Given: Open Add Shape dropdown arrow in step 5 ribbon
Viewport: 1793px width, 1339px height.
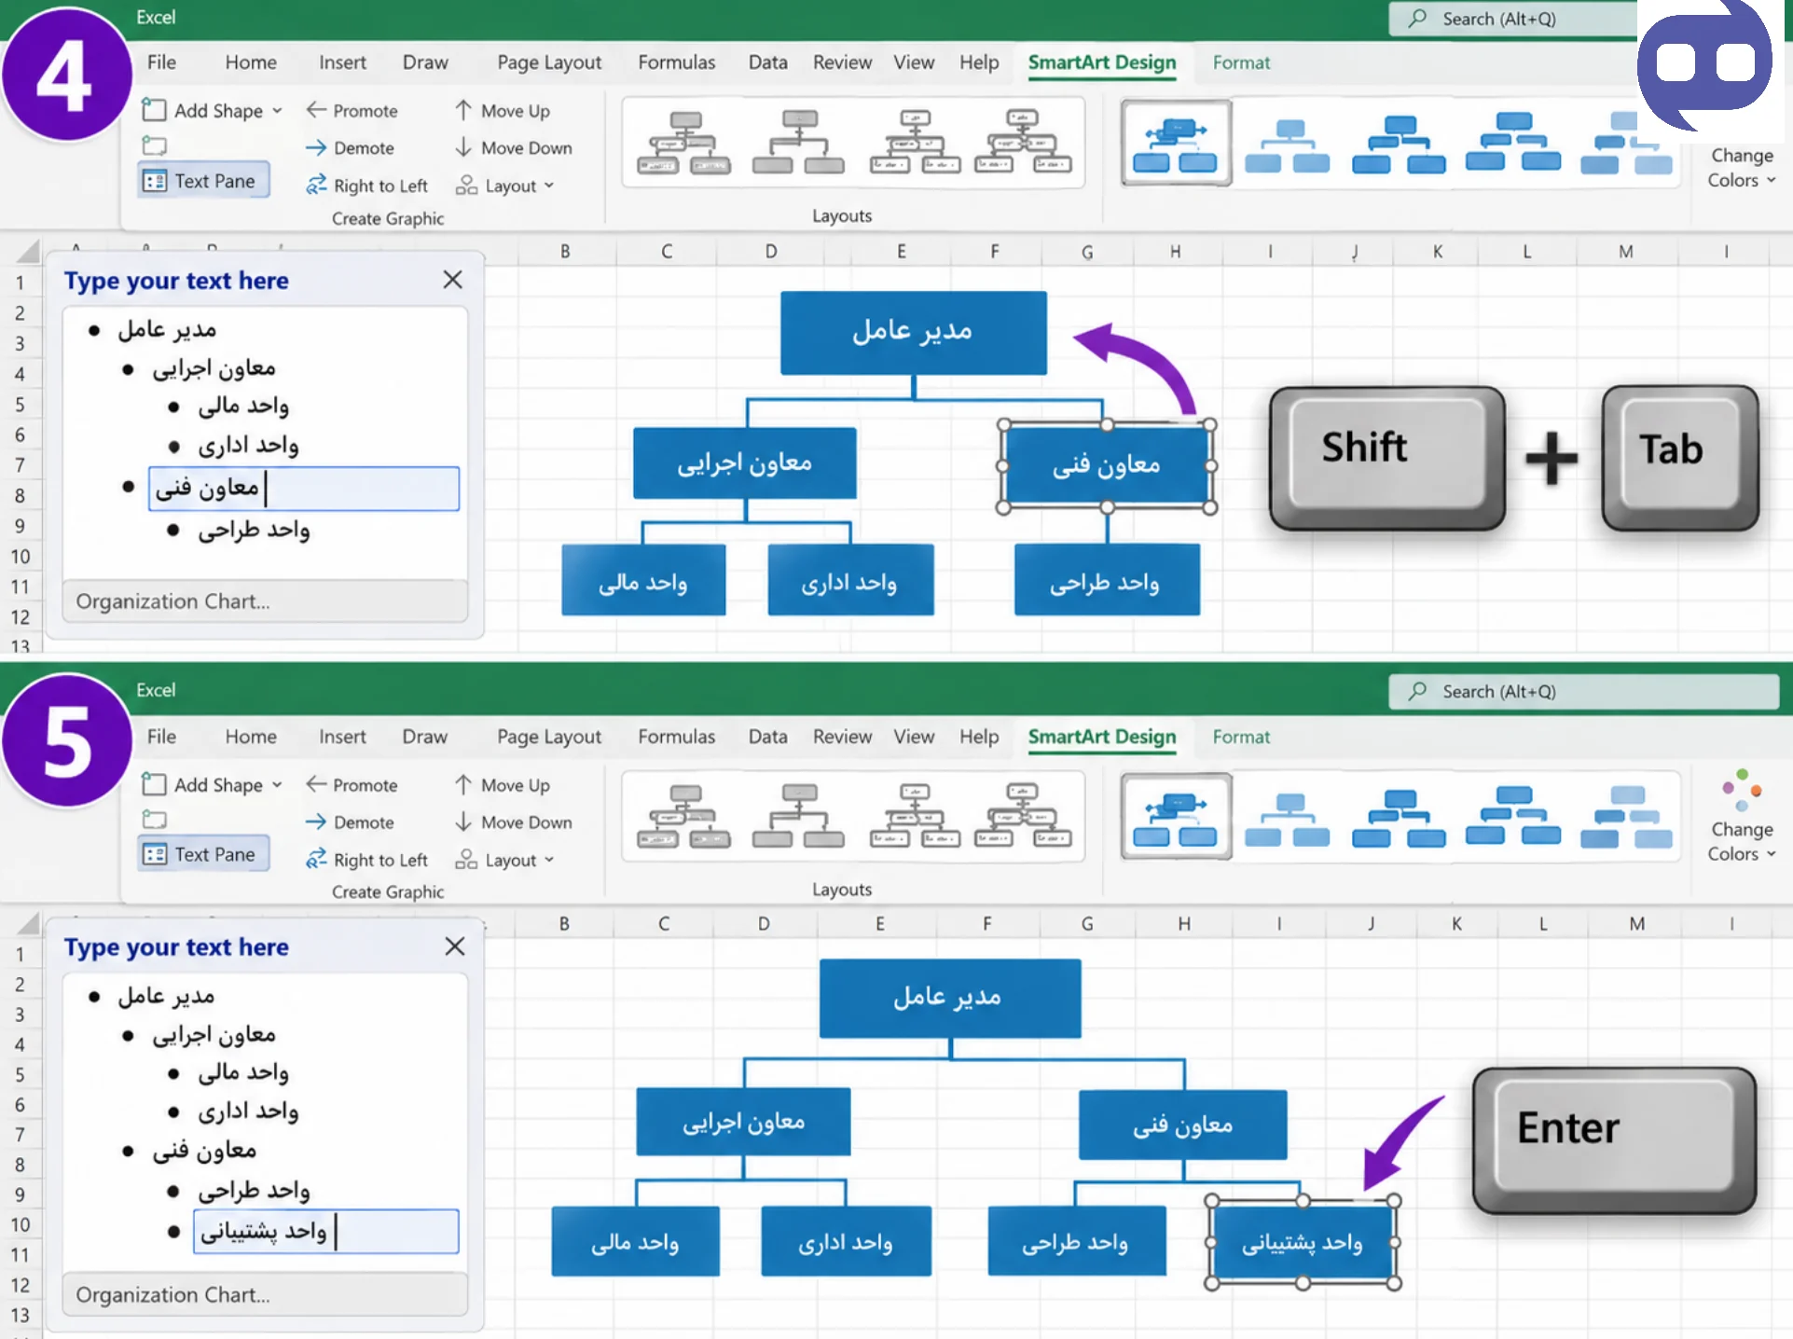Looking at the screenshot, I should pos(277,785).
